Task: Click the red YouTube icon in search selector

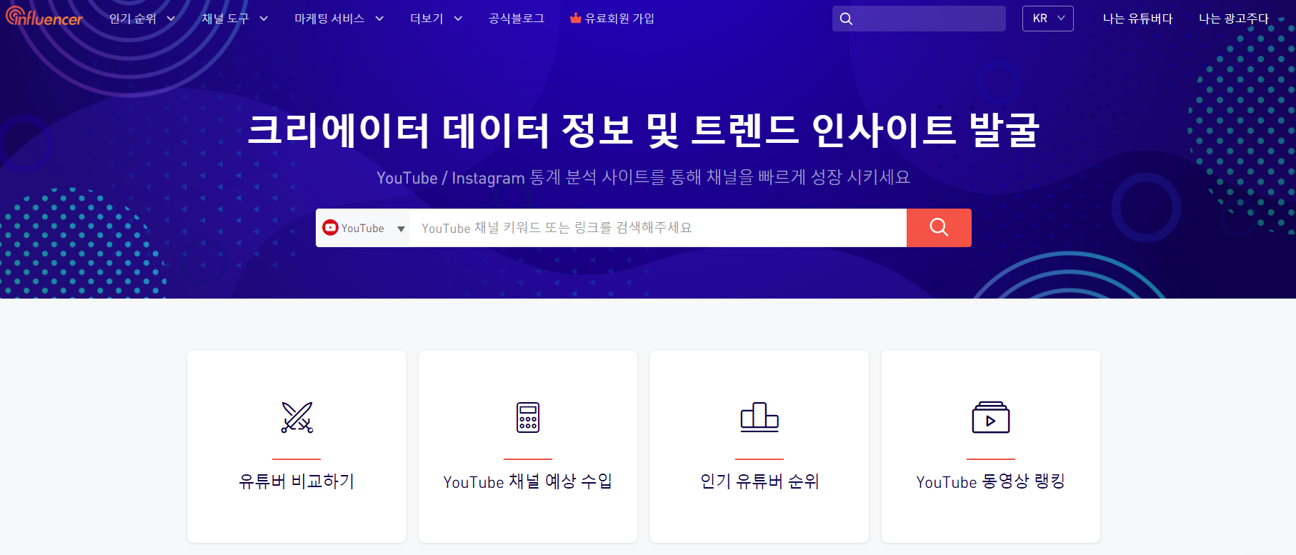Action: (x=330, y=228)
